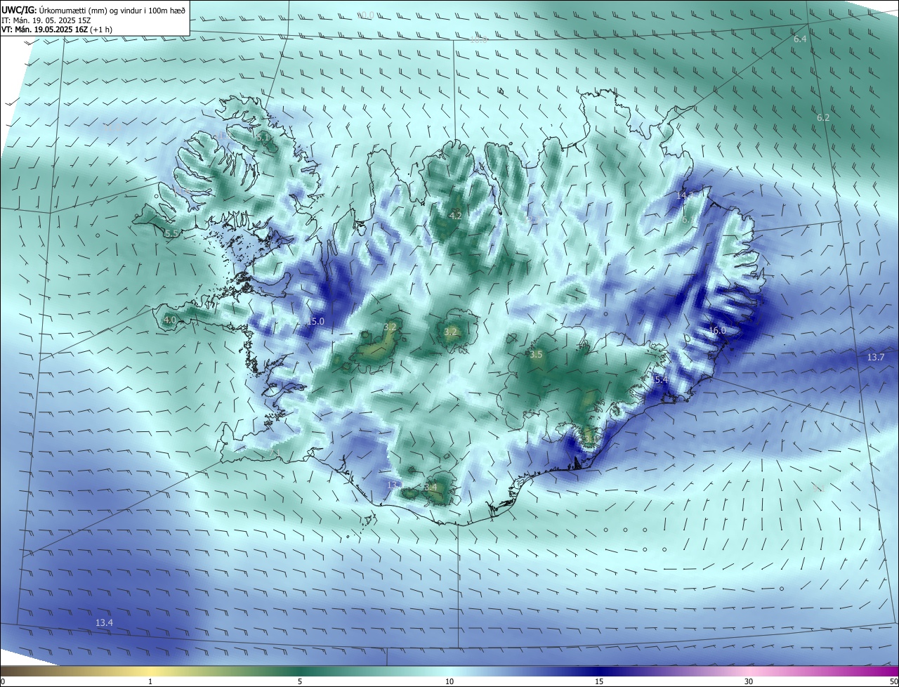
Task: Click the 3.5 value label on Vatnajökull
Action: tap(536, 355)
